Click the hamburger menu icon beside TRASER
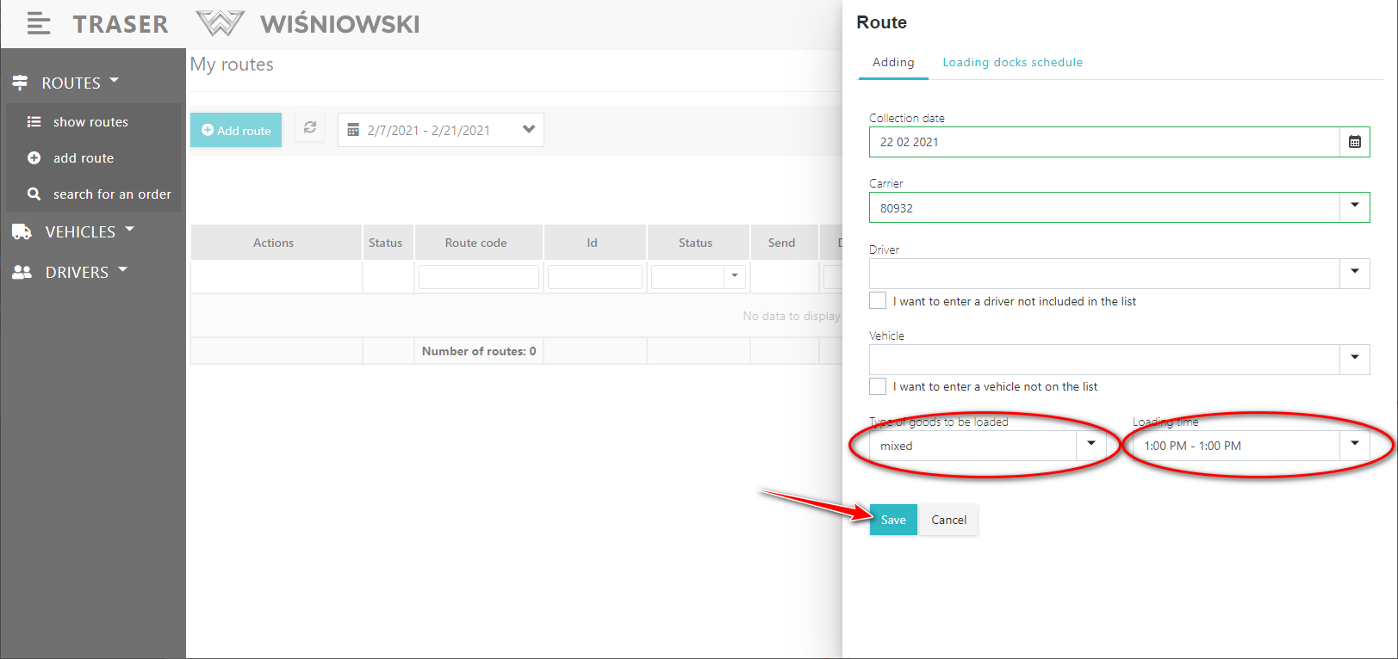Image resolution: width=1398 pixels, height=659 pixels. [x=39, y=24]
